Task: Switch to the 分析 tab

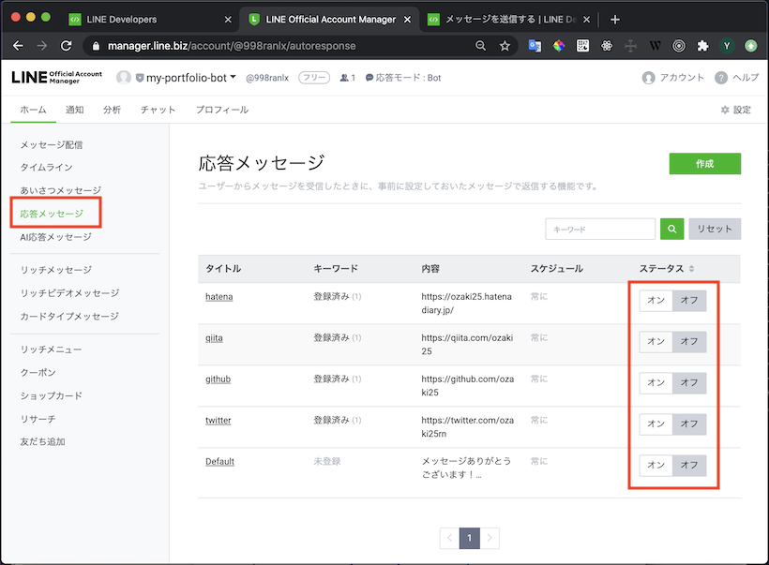Action: coord(112,110)
